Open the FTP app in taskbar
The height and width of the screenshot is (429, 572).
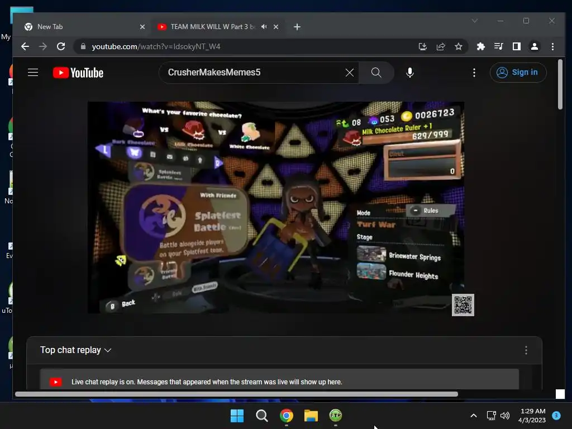[336, 415]
